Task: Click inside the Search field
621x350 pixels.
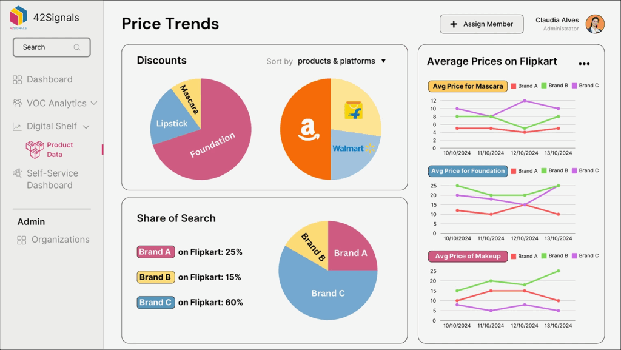Action: pyautogui.click(x=42, y=47)
